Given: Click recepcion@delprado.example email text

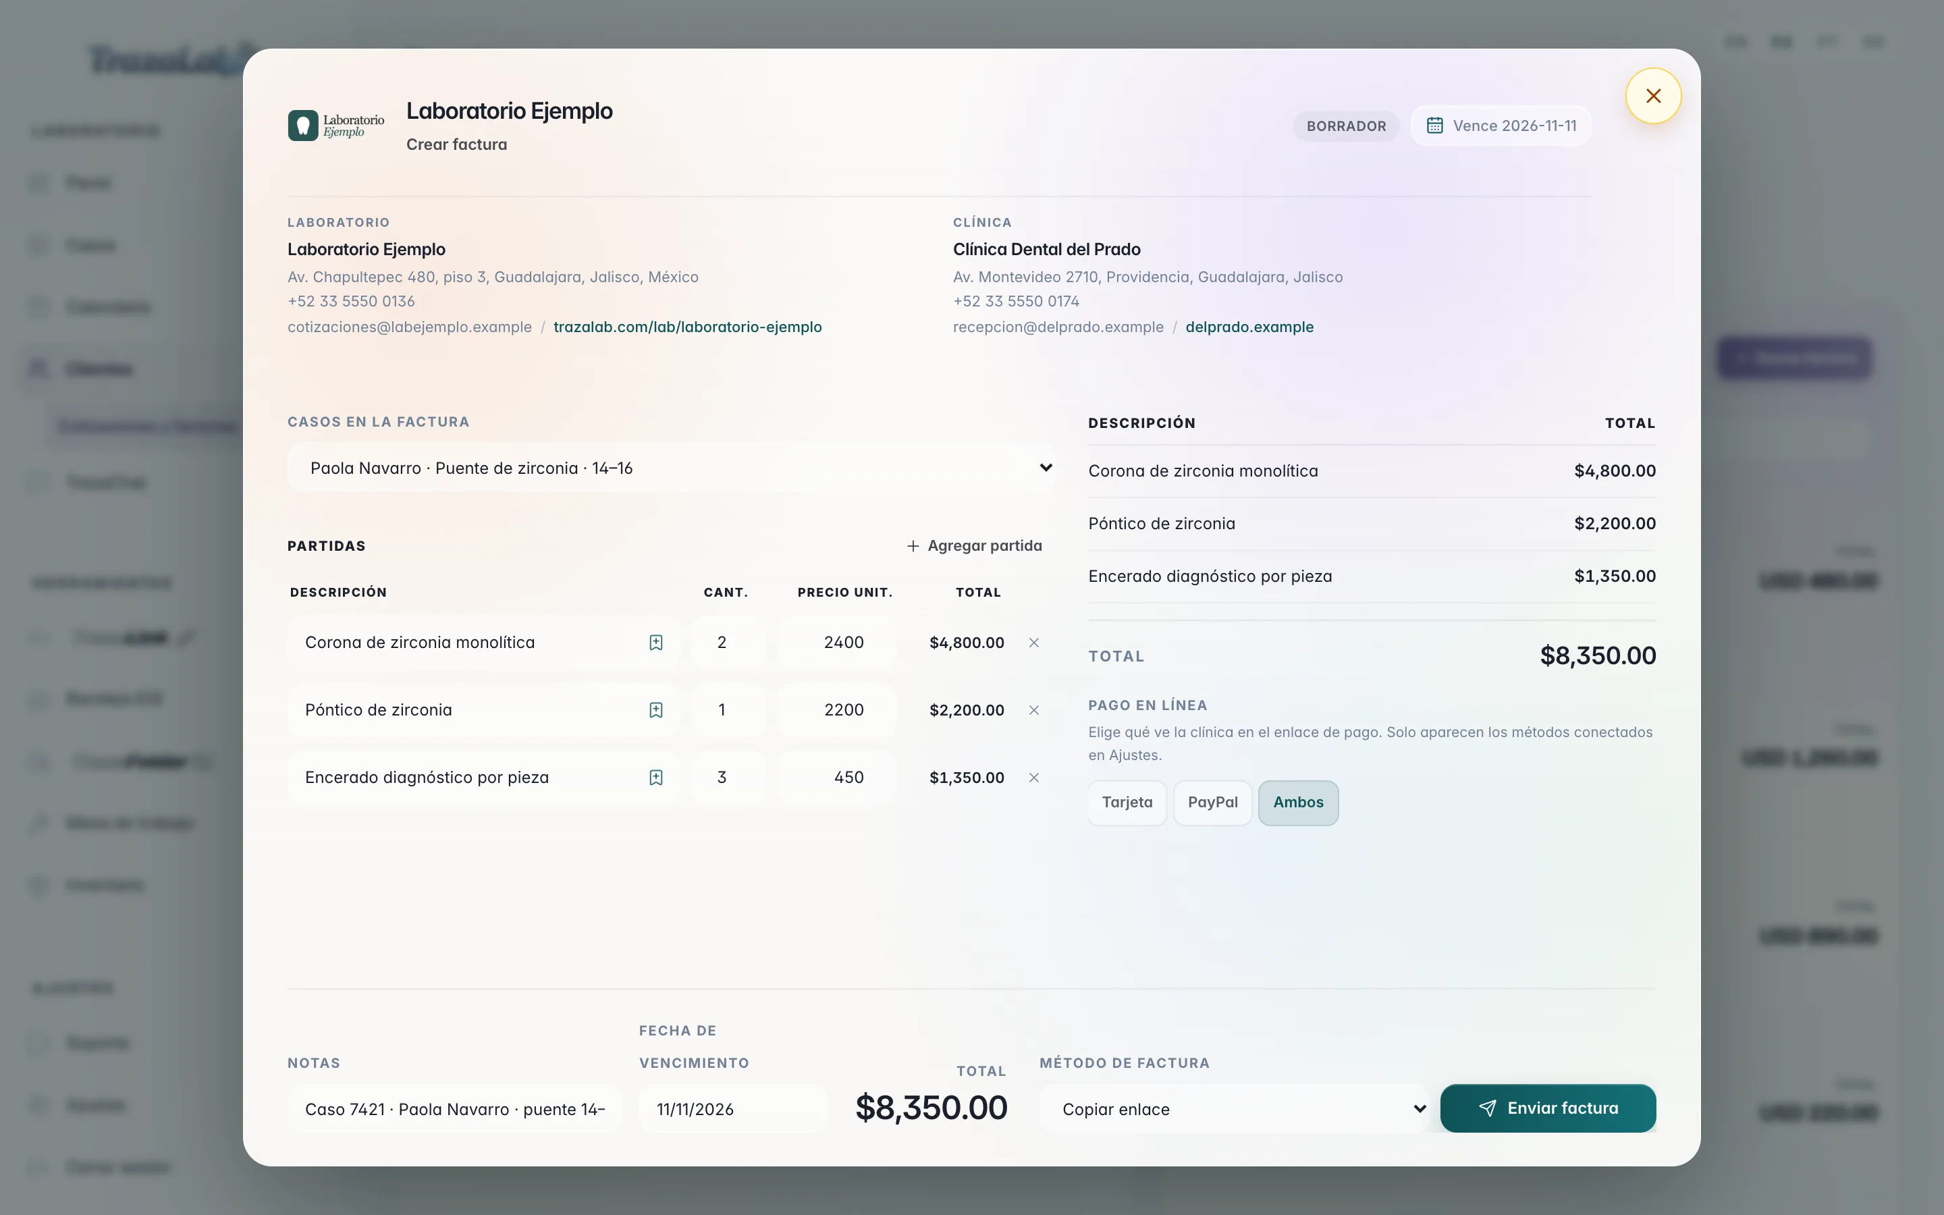Looking at the screenshot, I should click(1058, 327).
